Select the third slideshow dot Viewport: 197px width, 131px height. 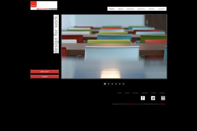point(112,84)
